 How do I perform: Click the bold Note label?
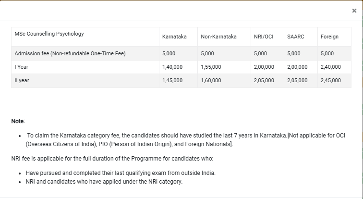click(x=18, y=121)
